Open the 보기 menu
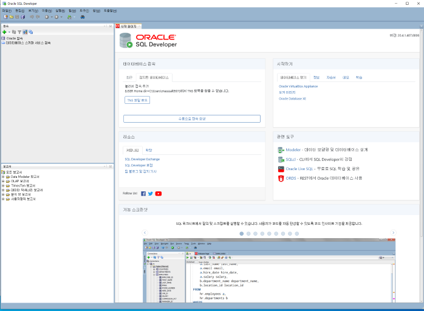The height and width of the screenshot is (311, 424). (33, 11)
